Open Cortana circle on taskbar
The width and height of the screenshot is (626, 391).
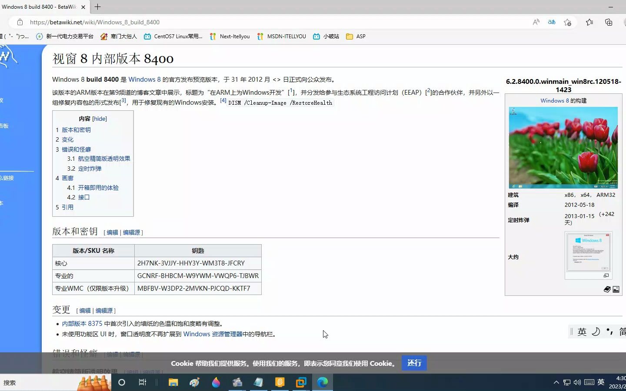122,382
